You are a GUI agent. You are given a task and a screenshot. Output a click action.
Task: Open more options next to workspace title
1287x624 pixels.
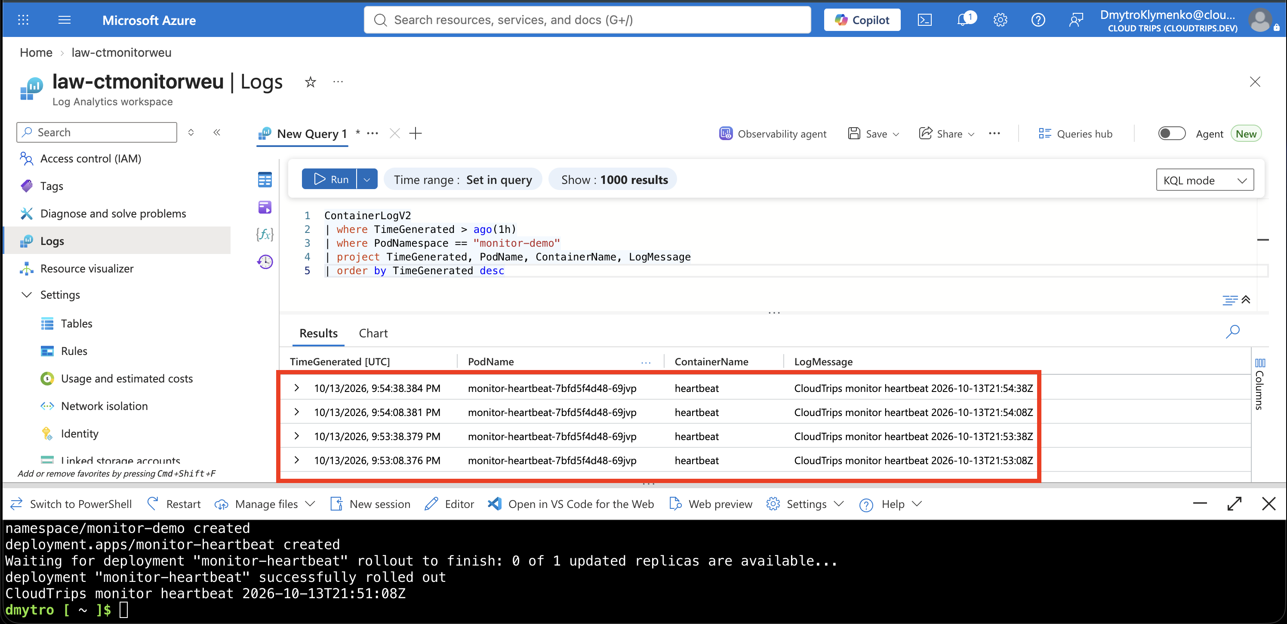tap(338, 82)
